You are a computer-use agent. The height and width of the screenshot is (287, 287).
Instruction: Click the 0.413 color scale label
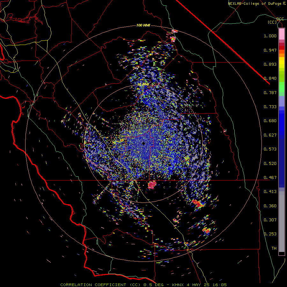[x=270, y=192]
